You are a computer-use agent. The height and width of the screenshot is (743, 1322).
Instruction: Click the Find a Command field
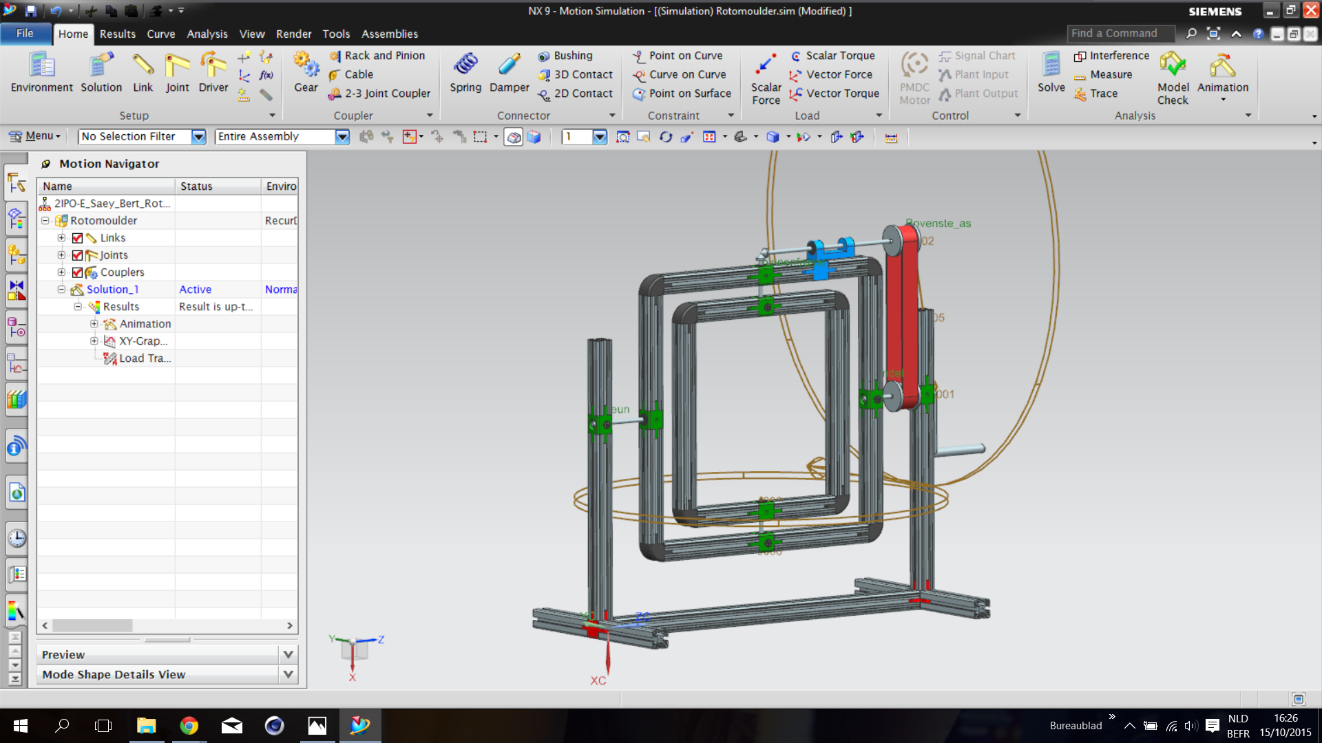pyautogui.click(x=1121, y=33)
